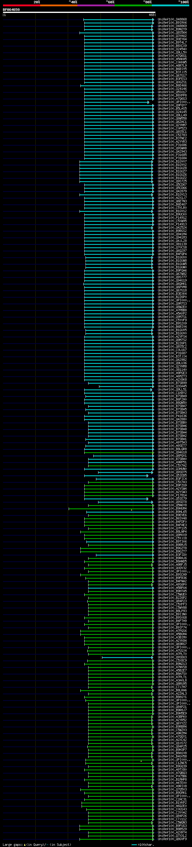Select hit UniRef100_C1KBY2
192x847 pixels.
coord(172,393)
